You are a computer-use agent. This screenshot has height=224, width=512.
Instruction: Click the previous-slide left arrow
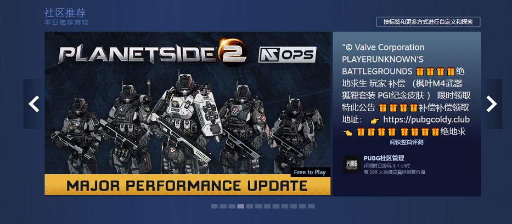[33, 104]
